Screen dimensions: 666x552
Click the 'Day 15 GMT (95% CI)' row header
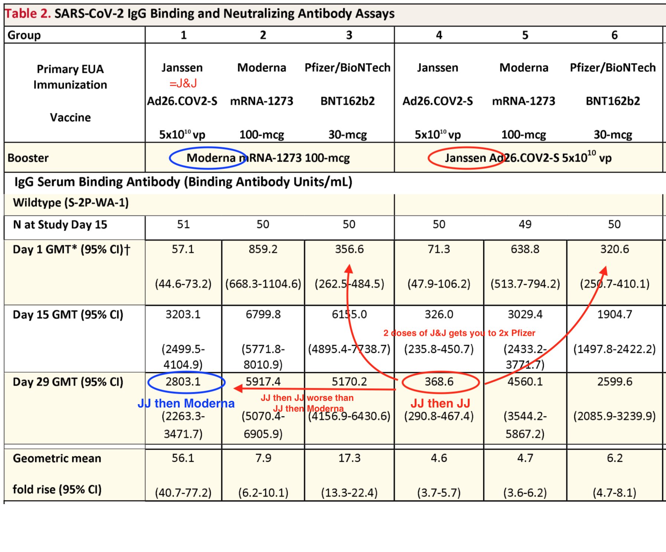click(68, 315)
